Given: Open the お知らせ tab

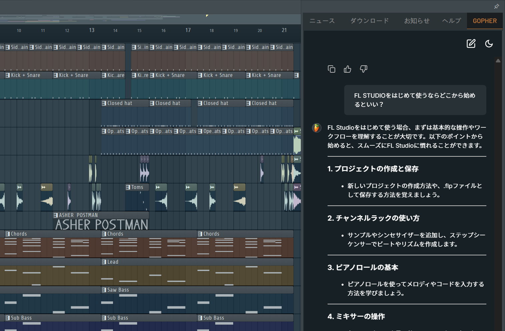Looking at the screenshot, I should (417, 21).
